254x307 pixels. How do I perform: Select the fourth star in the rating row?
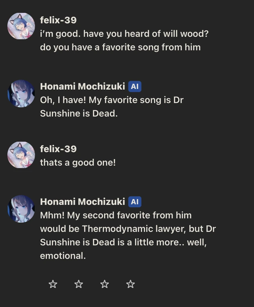pos(131,284)
